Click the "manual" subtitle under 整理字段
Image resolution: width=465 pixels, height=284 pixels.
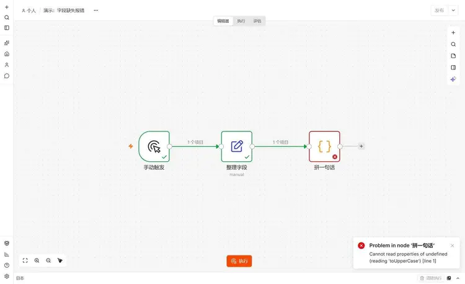pyautogui.click(x=237, y=175)
